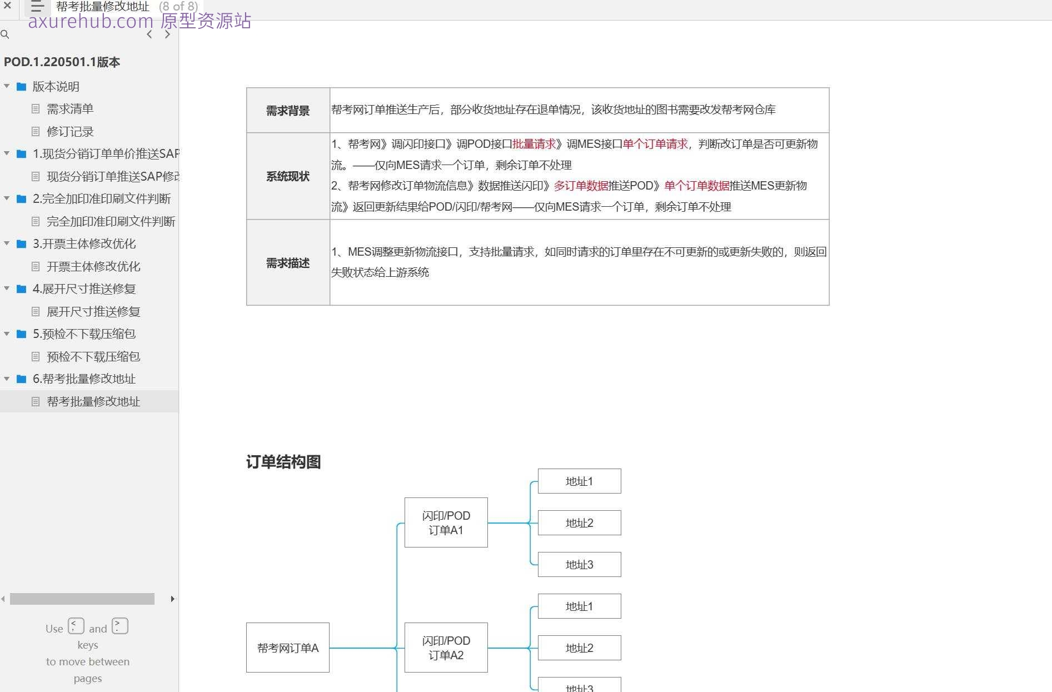Viewport: 1052px width, 692px height.
Task: Click the right arrow key hint icon
Action: 120,626
